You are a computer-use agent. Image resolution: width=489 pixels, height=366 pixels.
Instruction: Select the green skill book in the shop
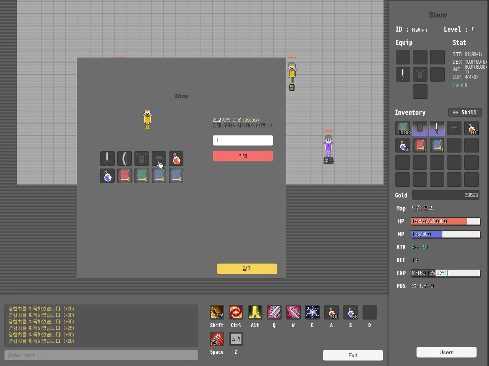pos(142,176)
